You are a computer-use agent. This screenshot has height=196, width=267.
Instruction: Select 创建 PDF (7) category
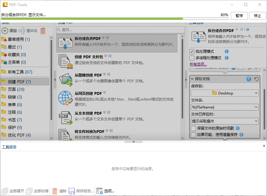(25, 82)
